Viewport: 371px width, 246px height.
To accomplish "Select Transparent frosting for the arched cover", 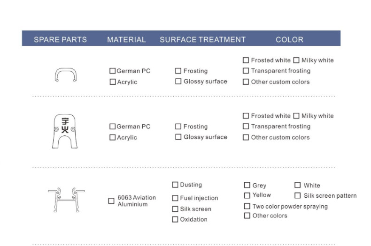I will pos(246,127).
